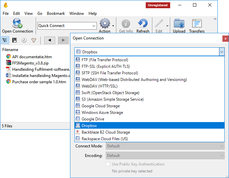The height and width of the screenshot is (178, 229).
Task: Click the Open Connection globe icon
Action: tap(18, 23)
